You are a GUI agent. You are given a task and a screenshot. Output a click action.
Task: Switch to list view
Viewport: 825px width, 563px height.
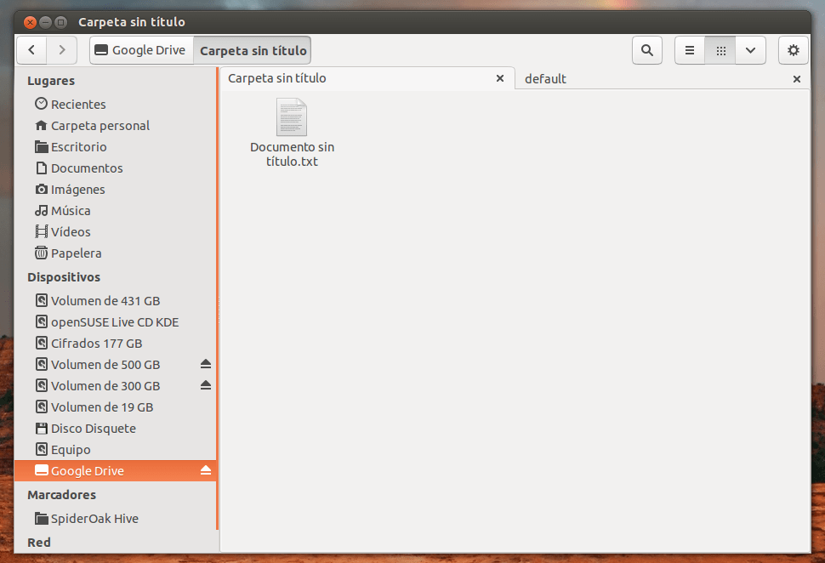point(690,50)
